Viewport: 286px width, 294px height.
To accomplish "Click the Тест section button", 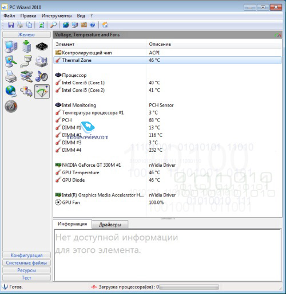I will click(26, 277).
